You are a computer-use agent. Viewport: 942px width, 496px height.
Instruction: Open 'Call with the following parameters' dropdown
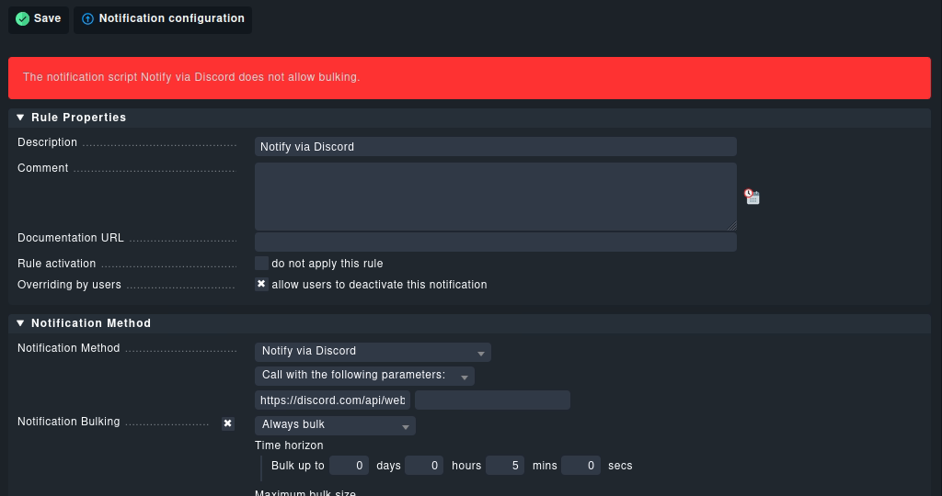363,376
